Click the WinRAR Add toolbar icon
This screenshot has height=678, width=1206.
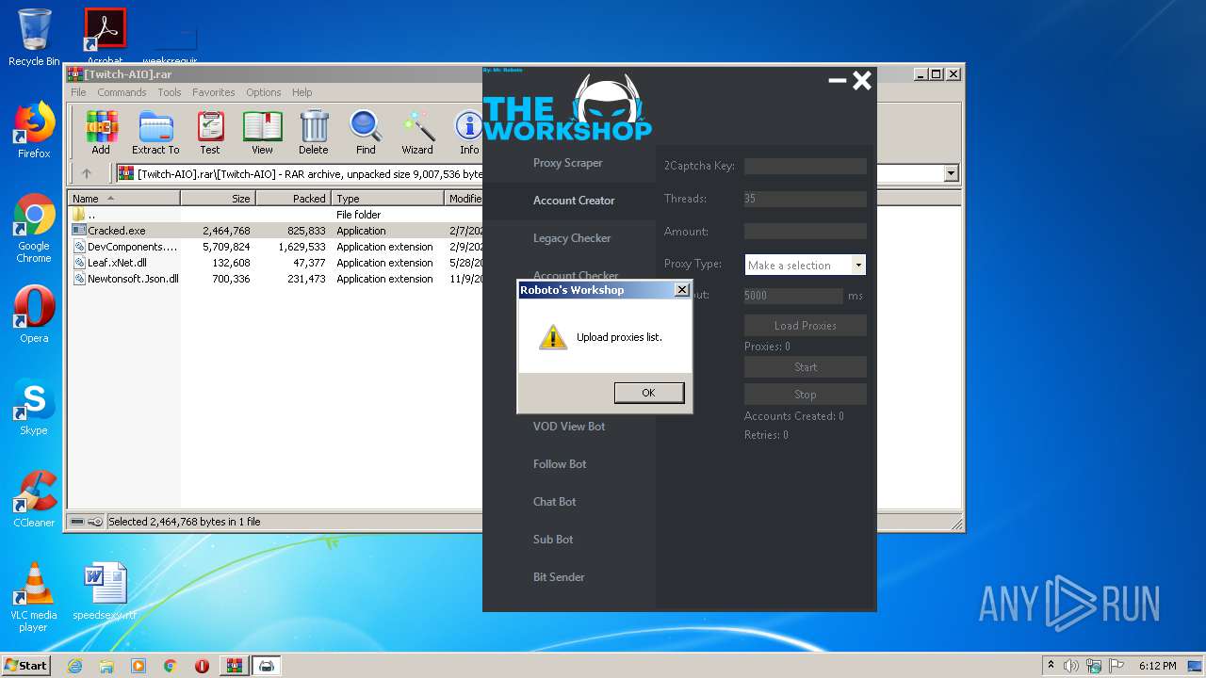coord(101,133)
